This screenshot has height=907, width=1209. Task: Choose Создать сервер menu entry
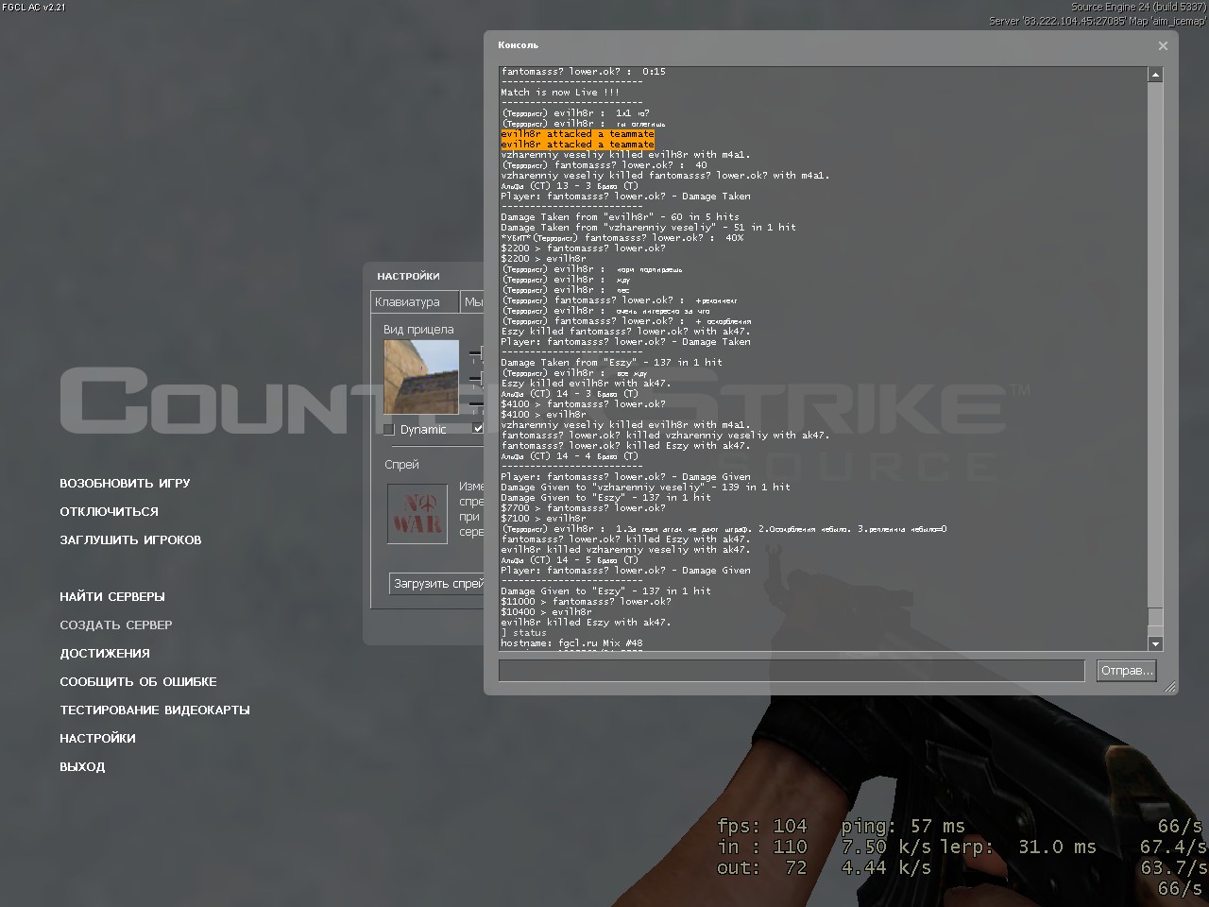click(116, 625)
